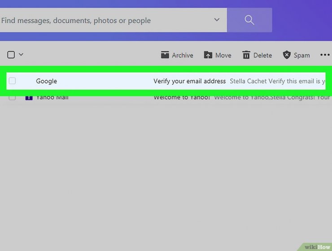Viewport: 332px width, 251px height.
Task: Click the Delete trash can icon
Action: [x=246, y=55]
